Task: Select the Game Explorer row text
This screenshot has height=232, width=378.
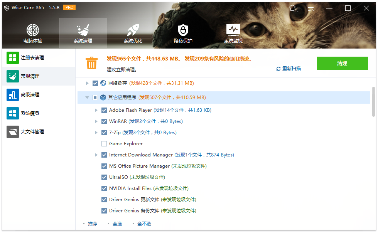Action: point(126,144)
